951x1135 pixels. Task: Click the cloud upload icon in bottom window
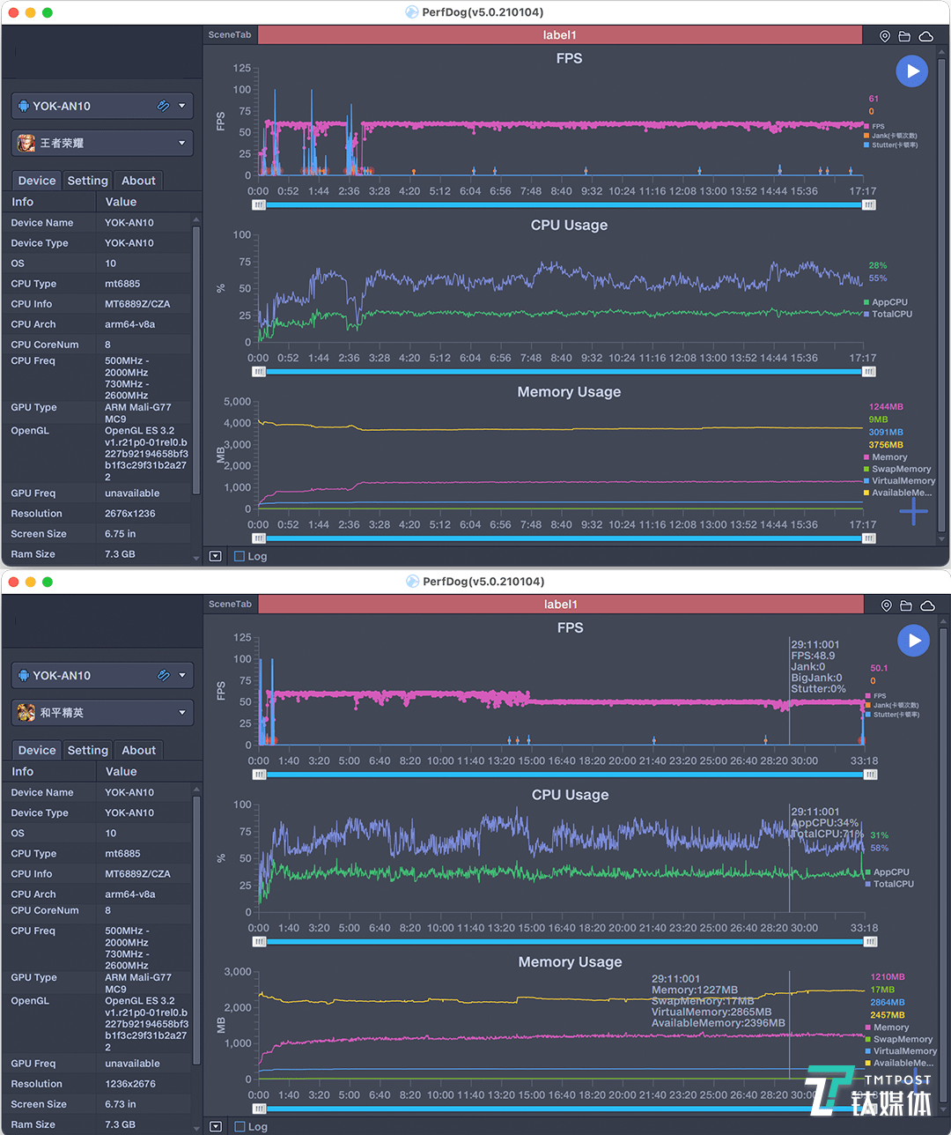926,605
